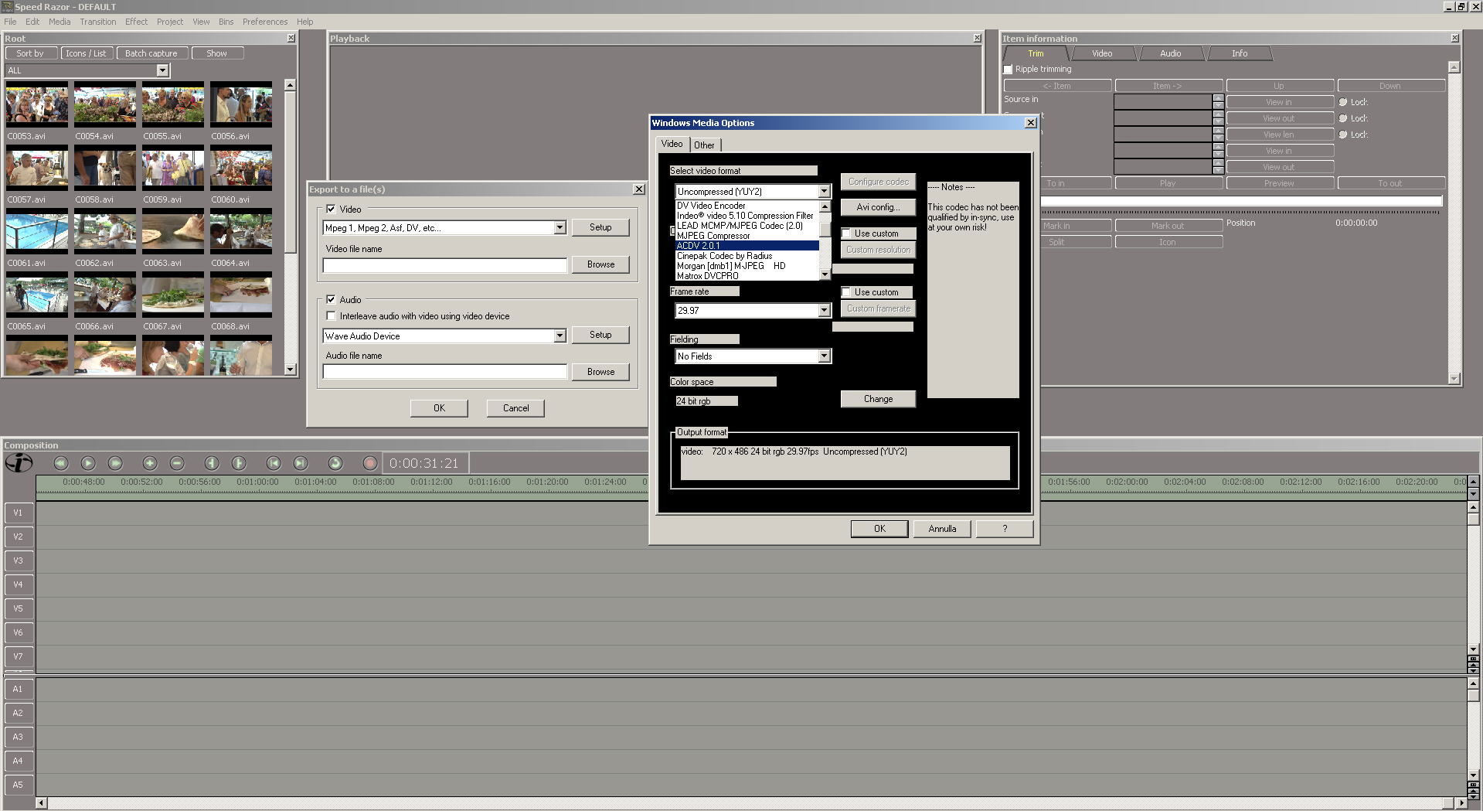This screenshot has height=811, width=1483.
Task: Switch to Info tab in Item information
Action: pos(1239,53)
